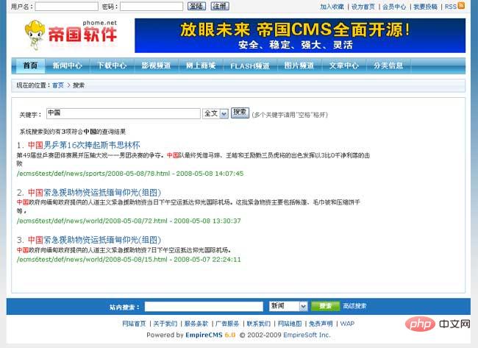Switch to the 下载中心 navigation tab
This screenshot has height=348, width=478.
point(111,65)
